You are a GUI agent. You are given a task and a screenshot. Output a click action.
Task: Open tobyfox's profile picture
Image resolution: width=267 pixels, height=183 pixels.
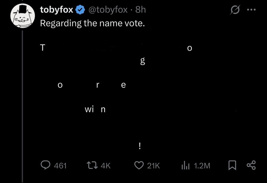tap(23, 16)
